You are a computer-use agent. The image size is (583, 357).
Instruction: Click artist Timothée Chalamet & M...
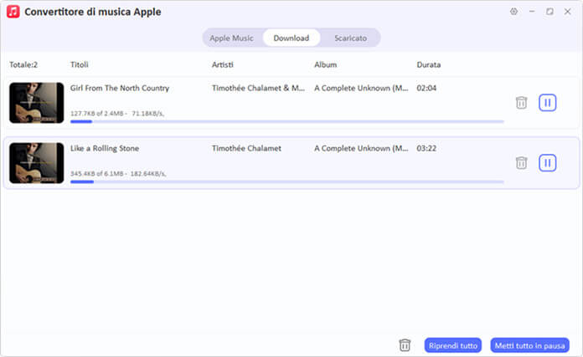tap(258, 88)
